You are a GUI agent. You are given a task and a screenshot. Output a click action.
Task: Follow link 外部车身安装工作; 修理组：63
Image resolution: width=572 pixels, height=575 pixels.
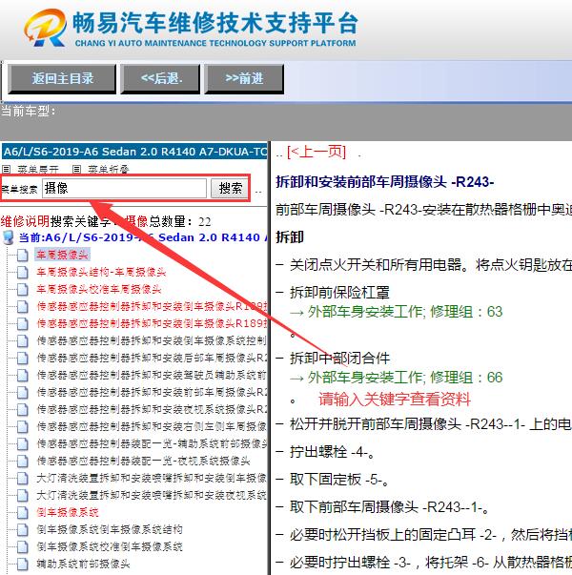[x=405, y=312]
